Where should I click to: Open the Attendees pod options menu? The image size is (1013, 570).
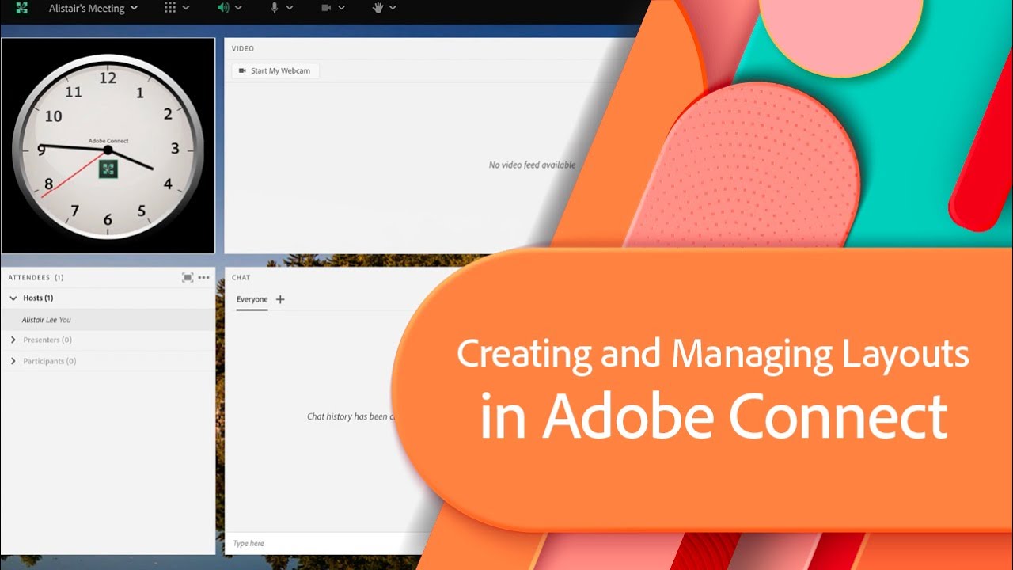204,278
